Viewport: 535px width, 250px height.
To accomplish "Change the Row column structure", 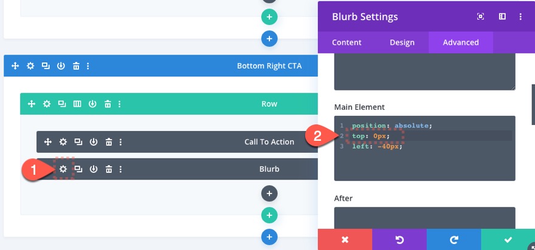I will (x=77, y=104).
